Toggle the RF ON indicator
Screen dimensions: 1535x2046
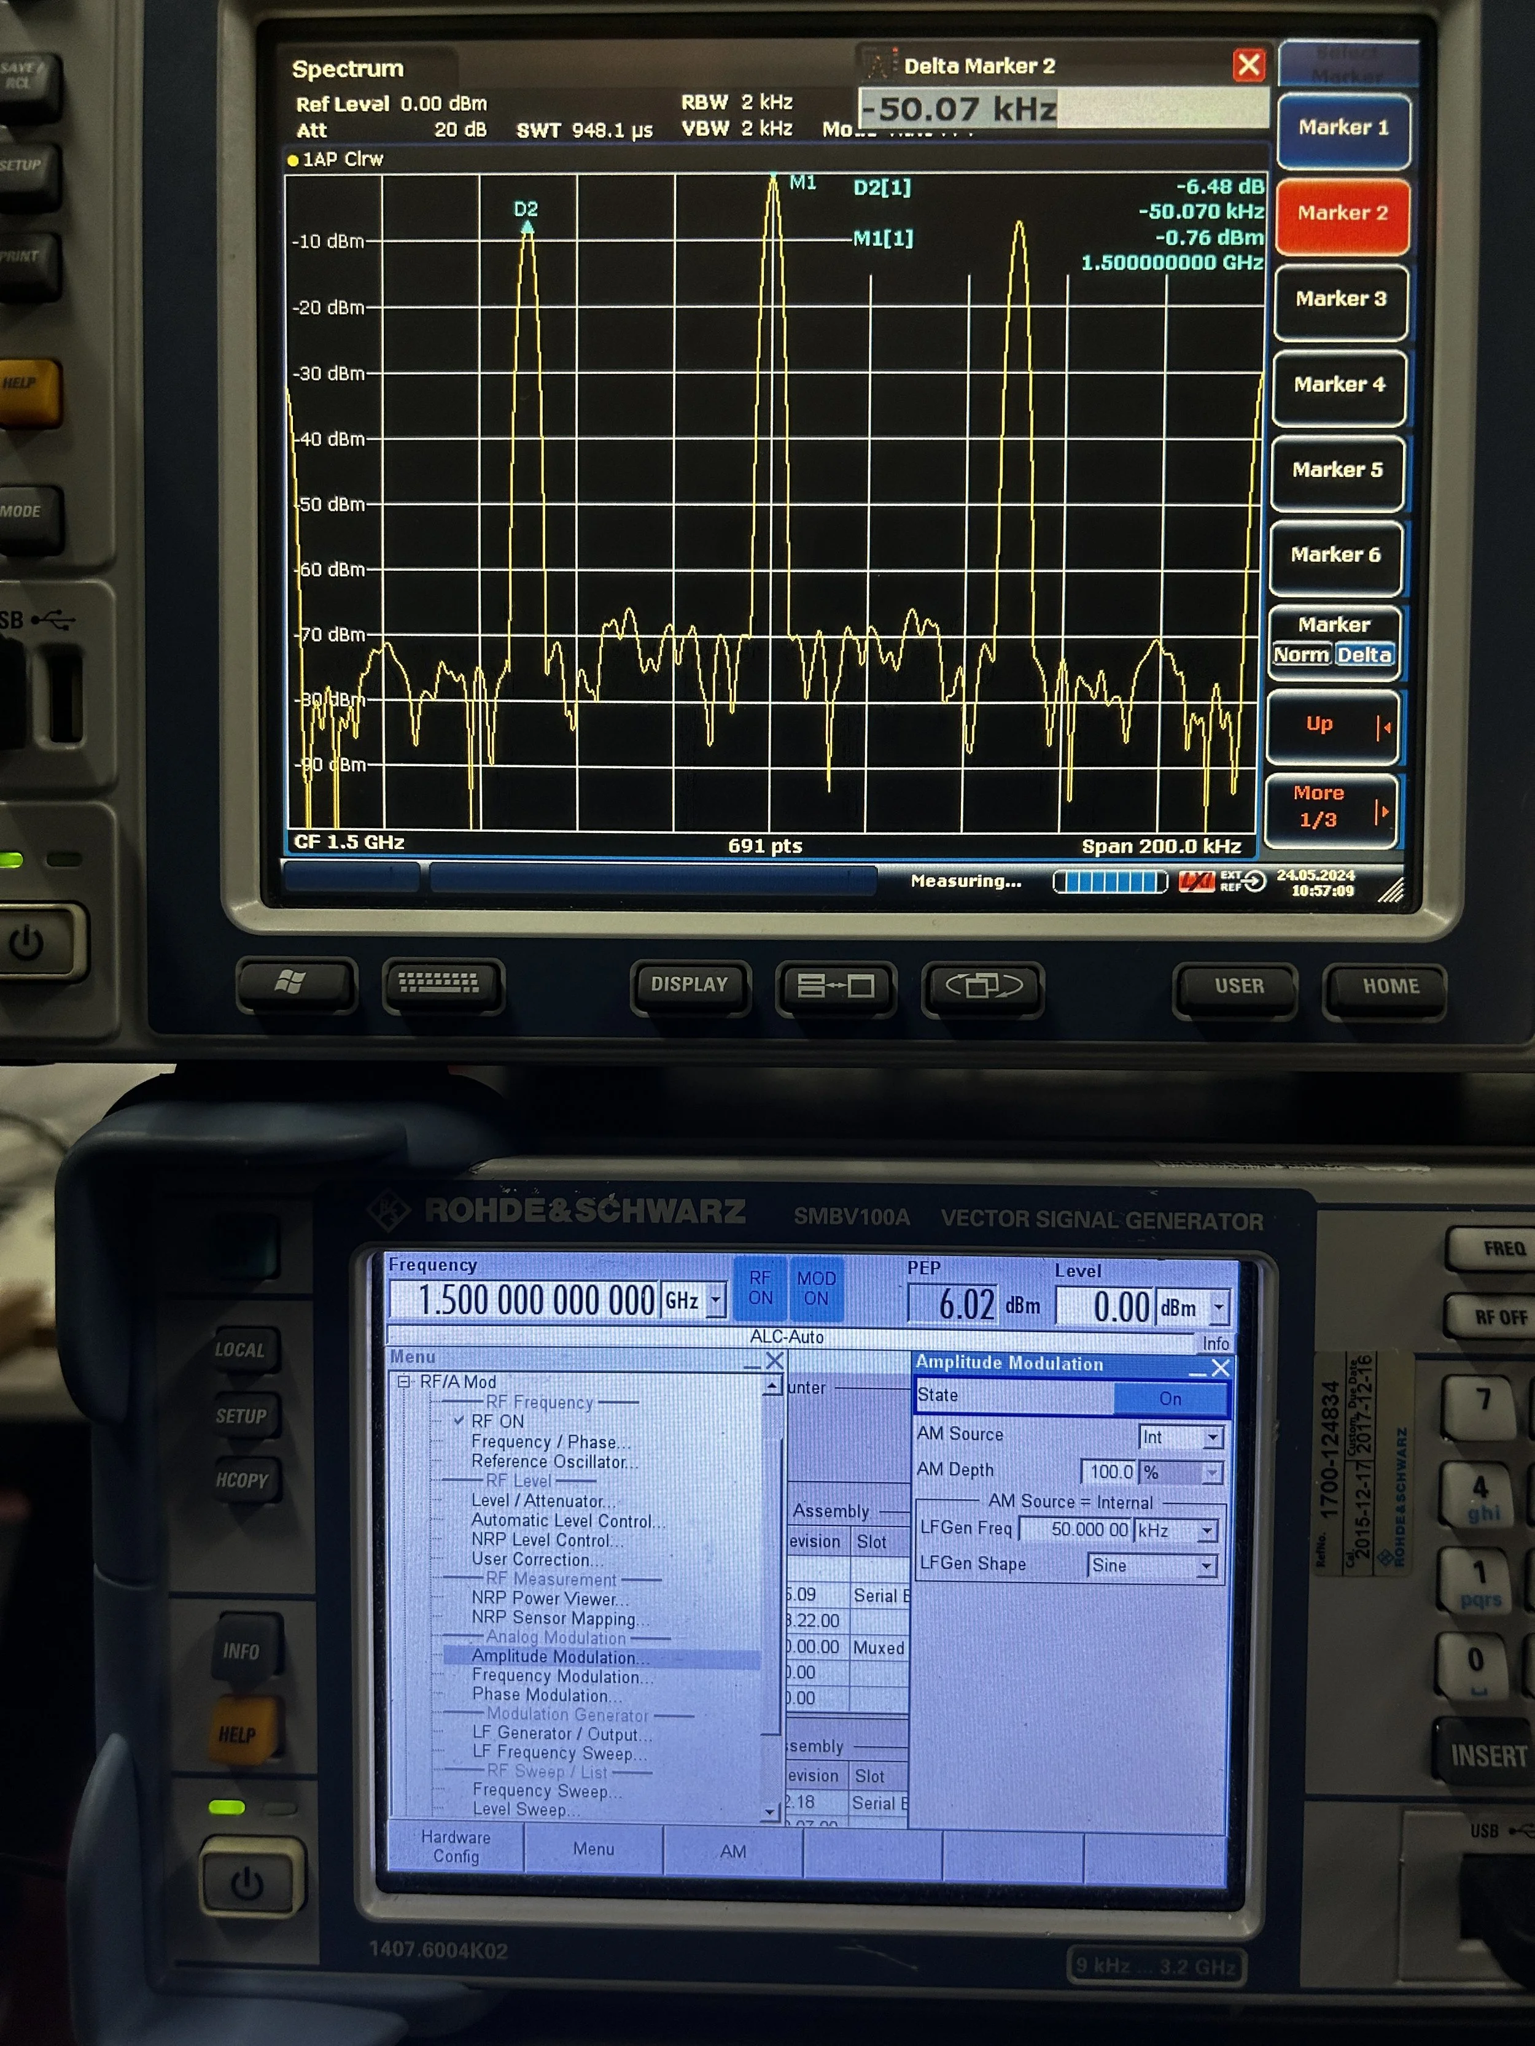point(760,1287)
